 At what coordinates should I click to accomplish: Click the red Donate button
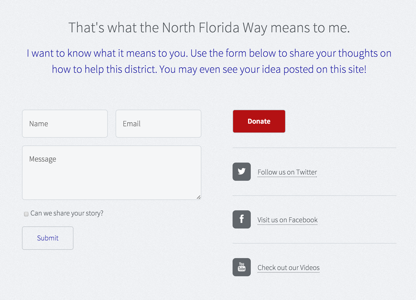click(x=259, y=121)
